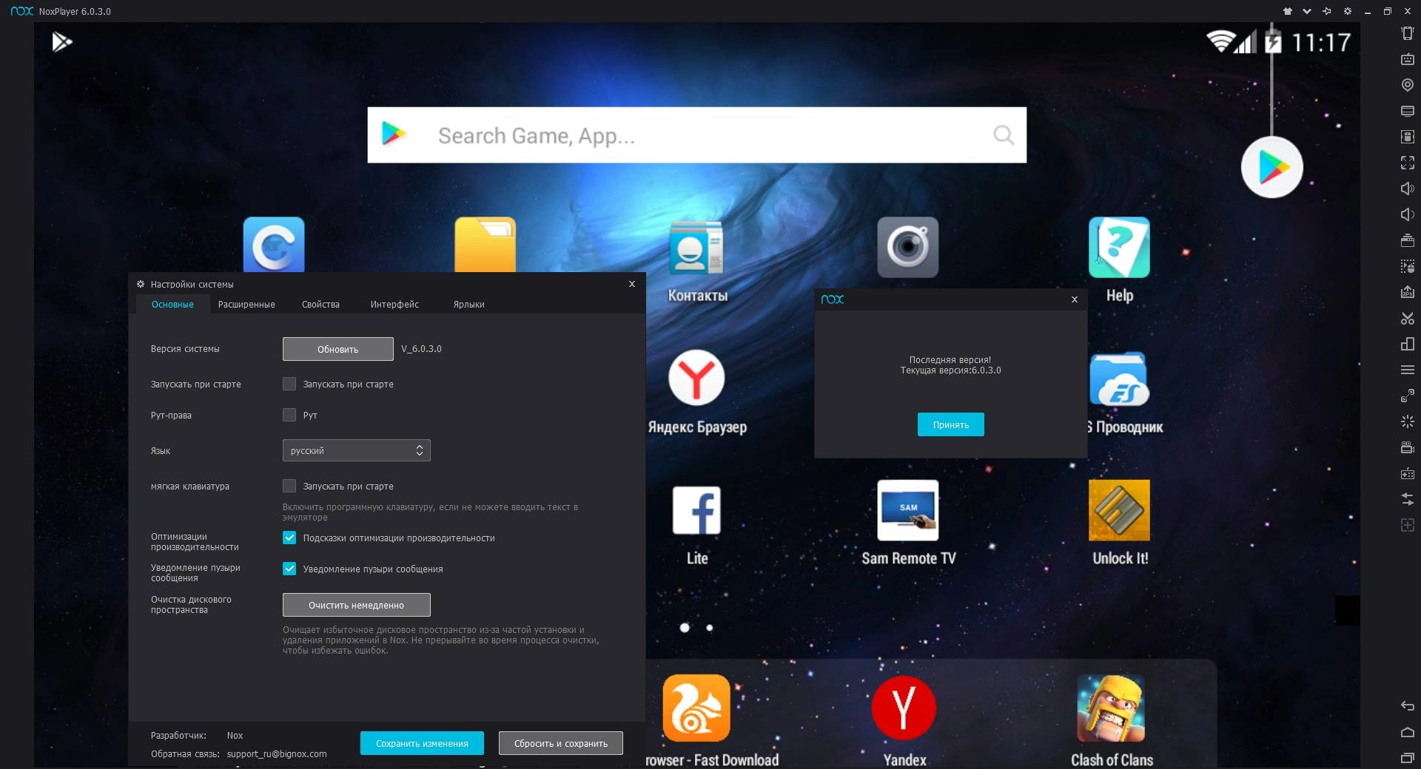Click Сбросить и сохранить button
This screenshot has width=1421, height=769.
tap(560, 743)
